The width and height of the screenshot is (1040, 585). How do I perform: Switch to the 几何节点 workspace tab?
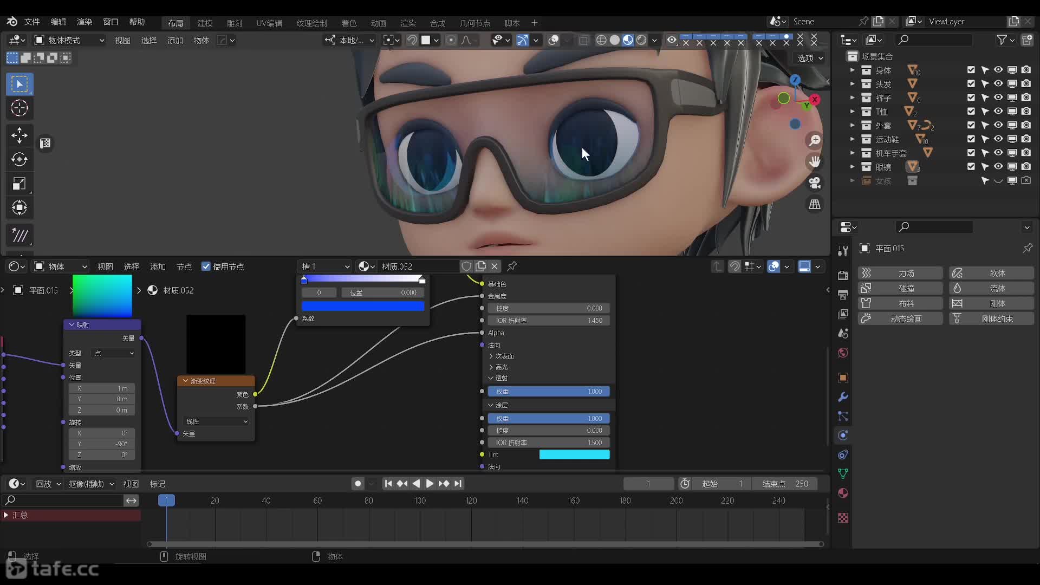tap(474, 23)
